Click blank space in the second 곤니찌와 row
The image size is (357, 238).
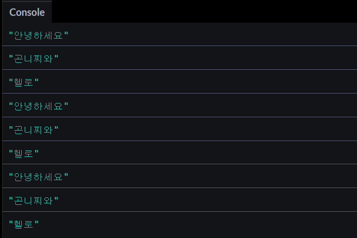tap(207, 129)
